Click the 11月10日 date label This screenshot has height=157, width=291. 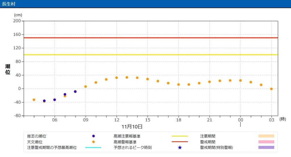point(132,126)
